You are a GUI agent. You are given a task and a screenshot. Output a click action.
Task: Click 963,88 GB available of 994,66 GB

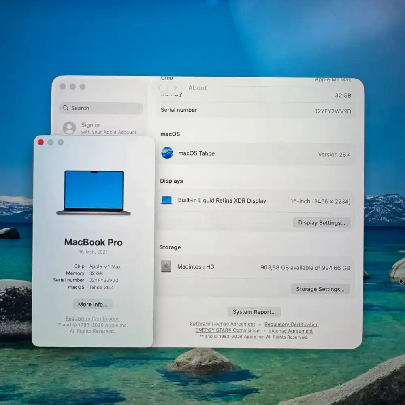305,268
